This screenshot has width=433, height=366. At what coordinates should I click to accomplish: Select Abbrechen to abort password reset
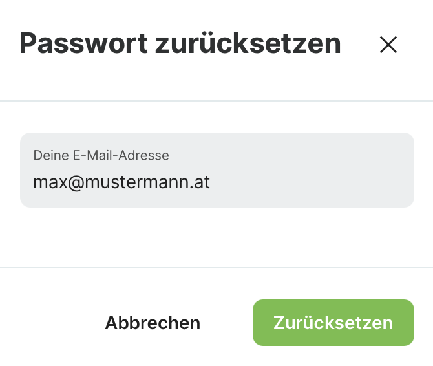(x=153, y=323)
